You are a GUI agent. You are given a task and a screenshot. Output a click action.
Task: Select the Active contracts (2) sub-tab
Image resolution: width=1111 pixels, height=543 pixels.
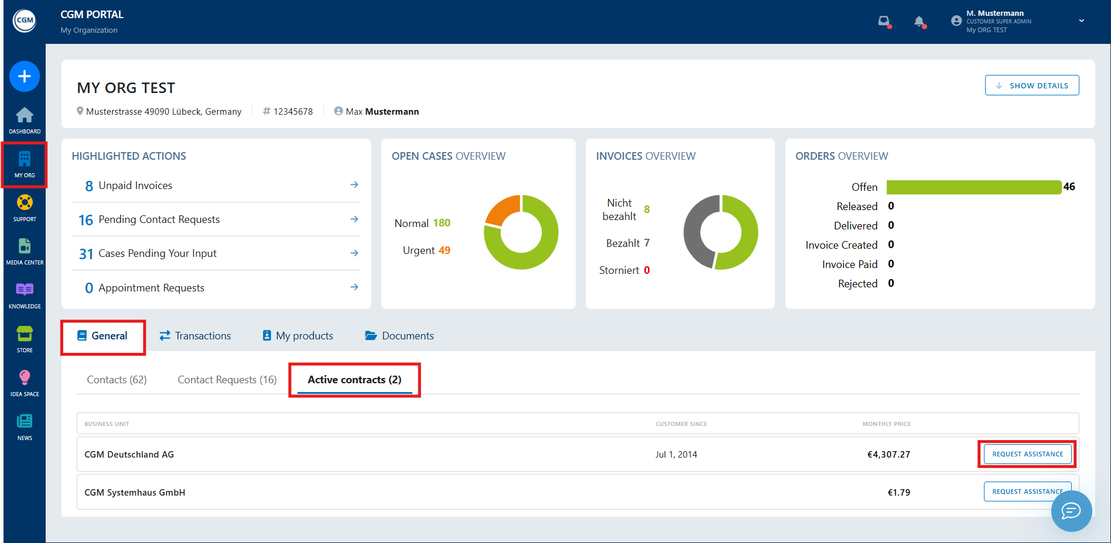pyautogui.click(x=354, y=380)
